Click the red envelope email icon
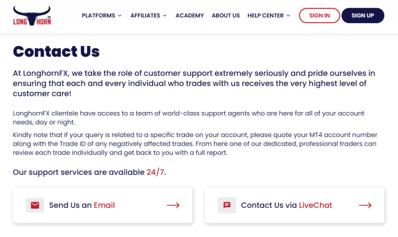This screenshot has height=237, width=398. click(x=35, y=205)
